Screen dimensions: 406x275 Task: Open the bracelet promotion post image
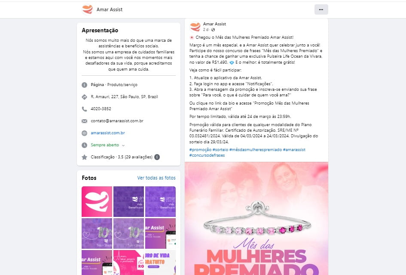pos(256,219)
